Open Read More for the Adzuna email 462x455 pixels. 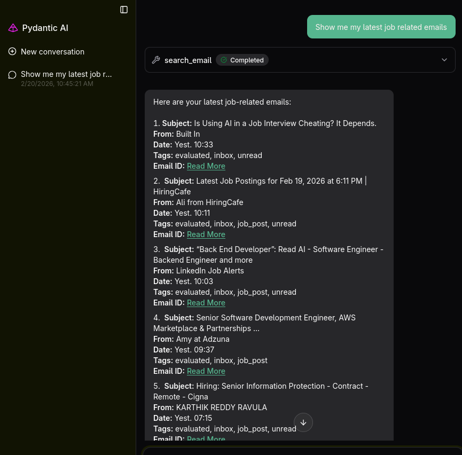point(206,371)
